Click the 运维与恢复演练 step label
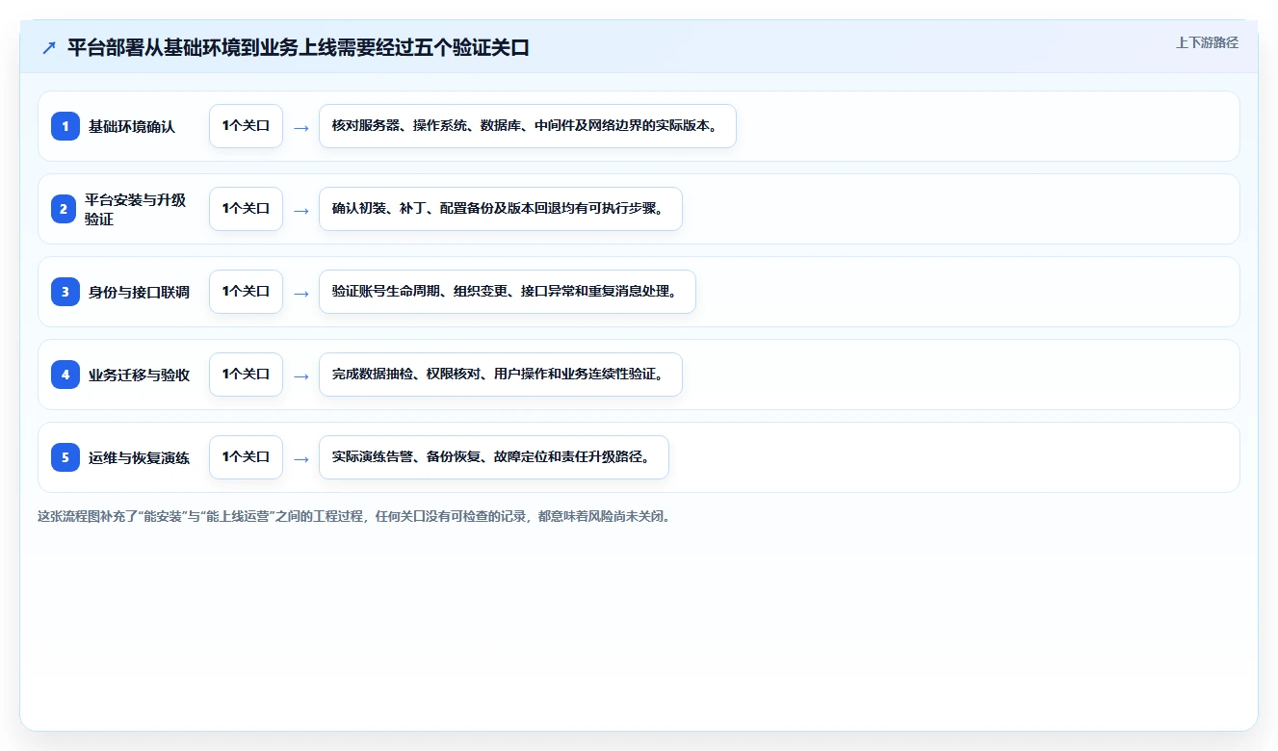1278x751 pixels. click(x=139, y=457)
